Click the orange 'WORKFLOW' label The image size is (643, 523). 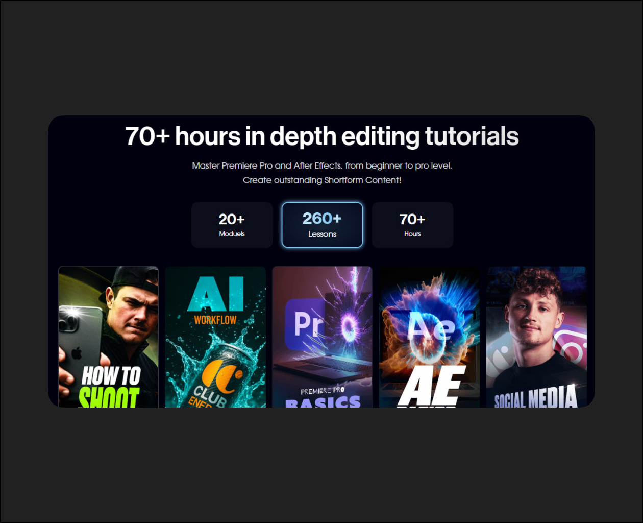pos(215,320)
